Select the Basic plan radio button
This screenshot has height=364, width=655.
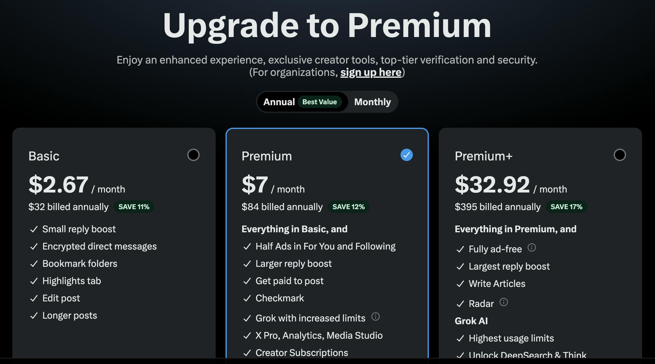click(x=193, y=155)
